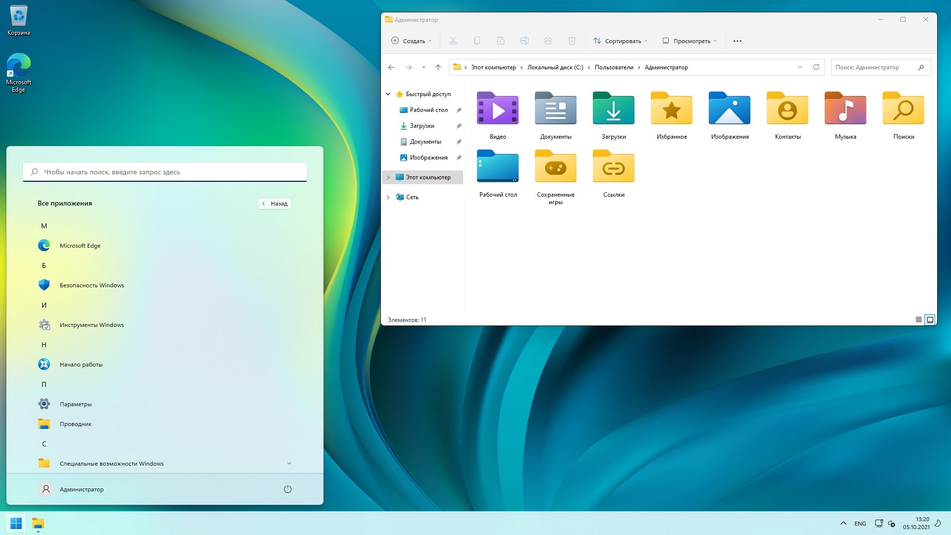Expand Быстрый доступ tree section
Screen dimensions: 951x535
click(x=388, y=94)
